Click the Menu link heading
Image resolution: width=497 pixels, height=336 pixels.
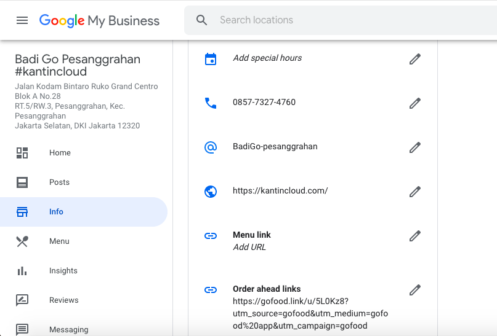click(x=252, y=235)
